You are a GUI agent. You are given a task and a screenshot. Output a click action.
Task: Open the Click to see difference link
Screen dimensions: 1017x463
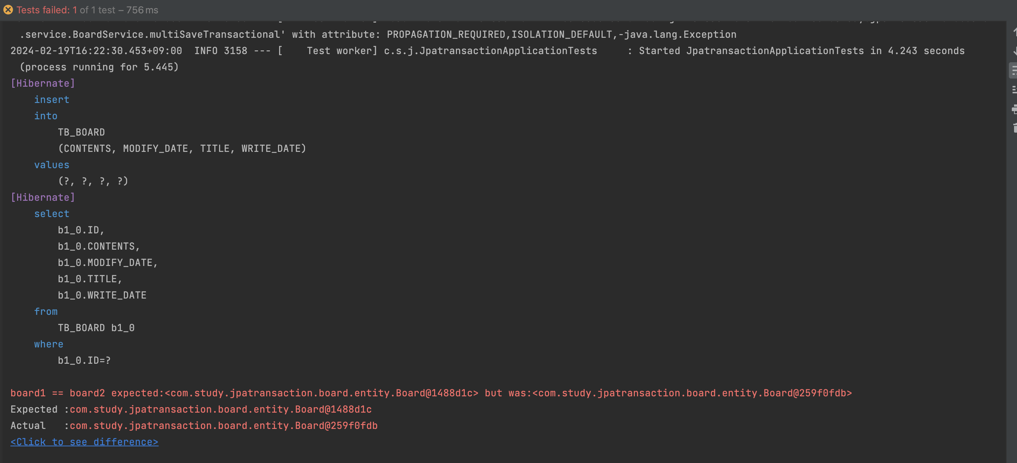(85, 442)
